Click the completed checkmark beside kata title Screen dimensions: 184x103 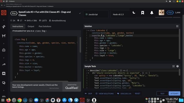[x=80, y=13]
